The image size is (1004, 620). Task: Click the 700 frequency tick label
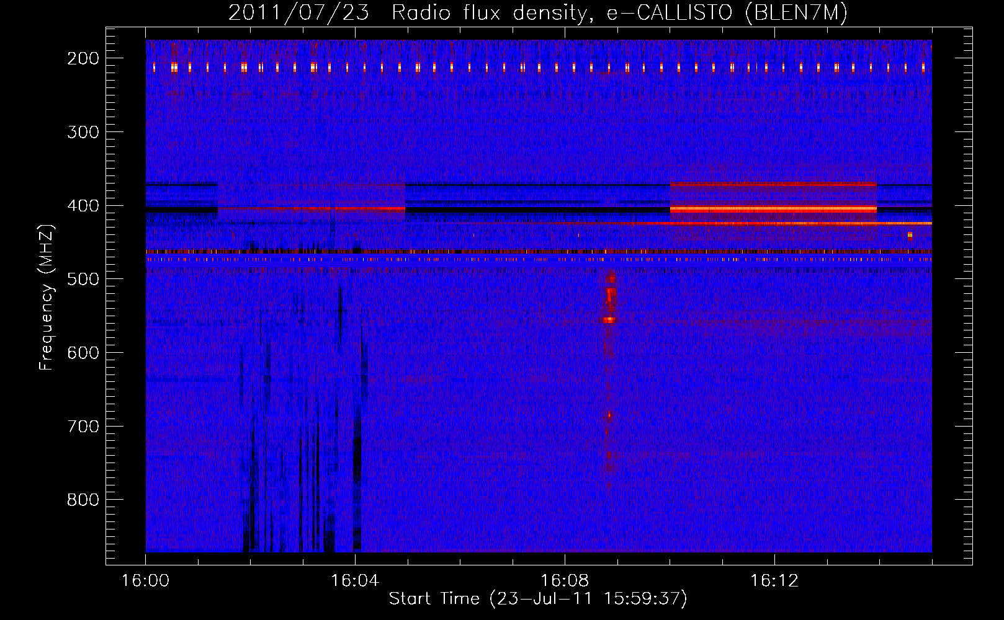pyautogui.click(x=83, y=427)
